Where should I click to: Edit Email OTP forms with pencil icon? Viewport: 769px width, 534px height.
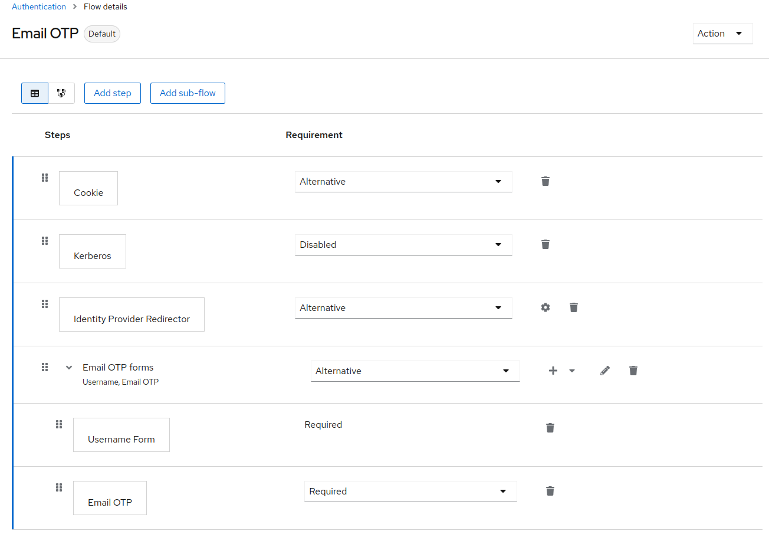tap(605, 371)
